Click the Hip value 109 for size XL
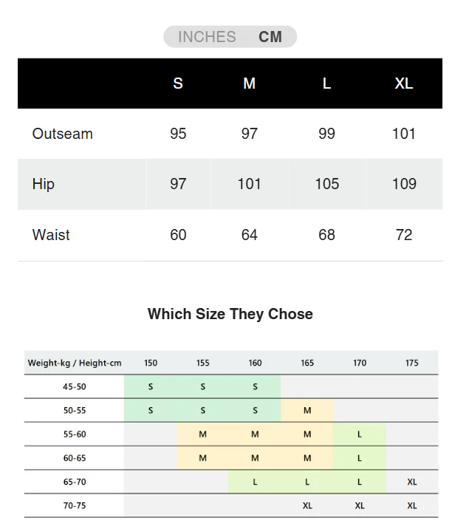 coord(404,184)
